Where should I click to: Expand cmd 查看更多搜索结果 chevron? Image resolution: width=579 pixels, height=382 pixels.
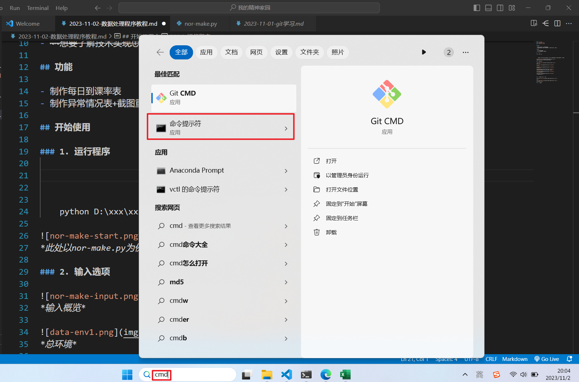[286, 226]
